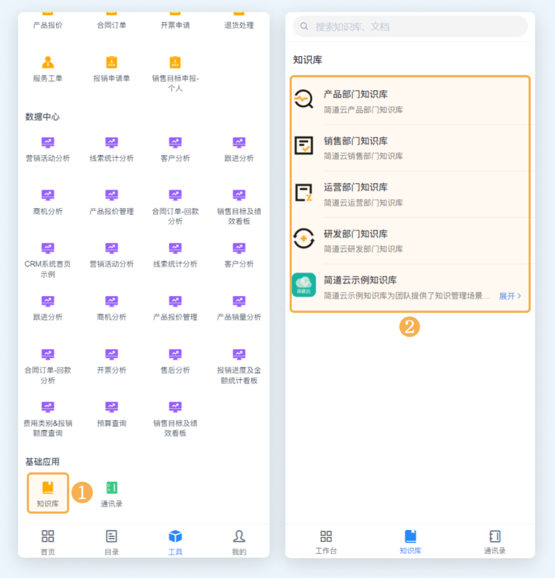The width and height of the screenshot is (555, 578).
Task: Open the 服务工单 app icon
Action: [48, 62]
